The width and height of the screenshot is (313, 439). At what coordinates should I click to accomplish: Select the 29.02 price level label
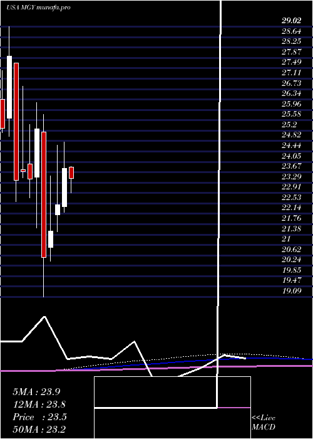(292, 21)
